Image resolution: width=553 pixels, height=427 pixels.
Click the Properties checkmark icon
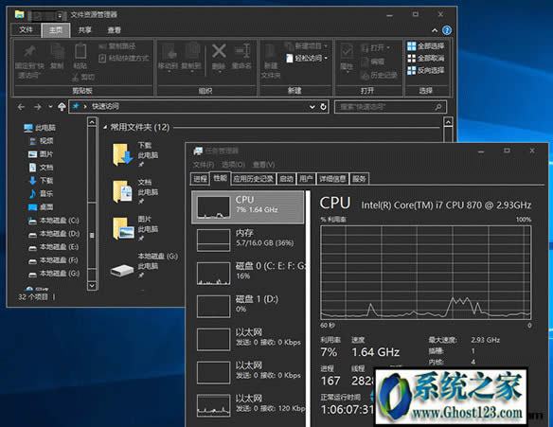[x=347, y=52]
